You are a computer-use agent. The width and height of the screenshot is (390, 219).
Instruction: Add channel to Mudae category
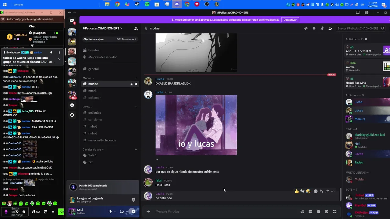[x=136, y=78]
